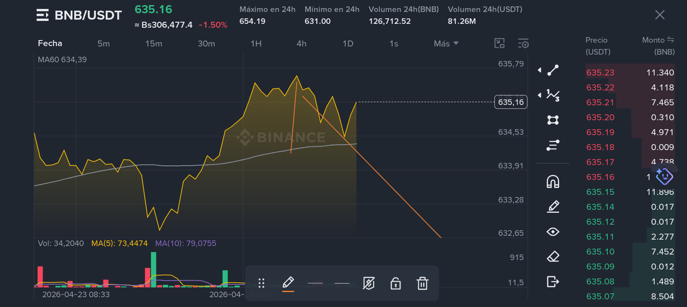Swap the Monto amount unit
This screenshot has width=687, height=307.
[x=671, y=40]
